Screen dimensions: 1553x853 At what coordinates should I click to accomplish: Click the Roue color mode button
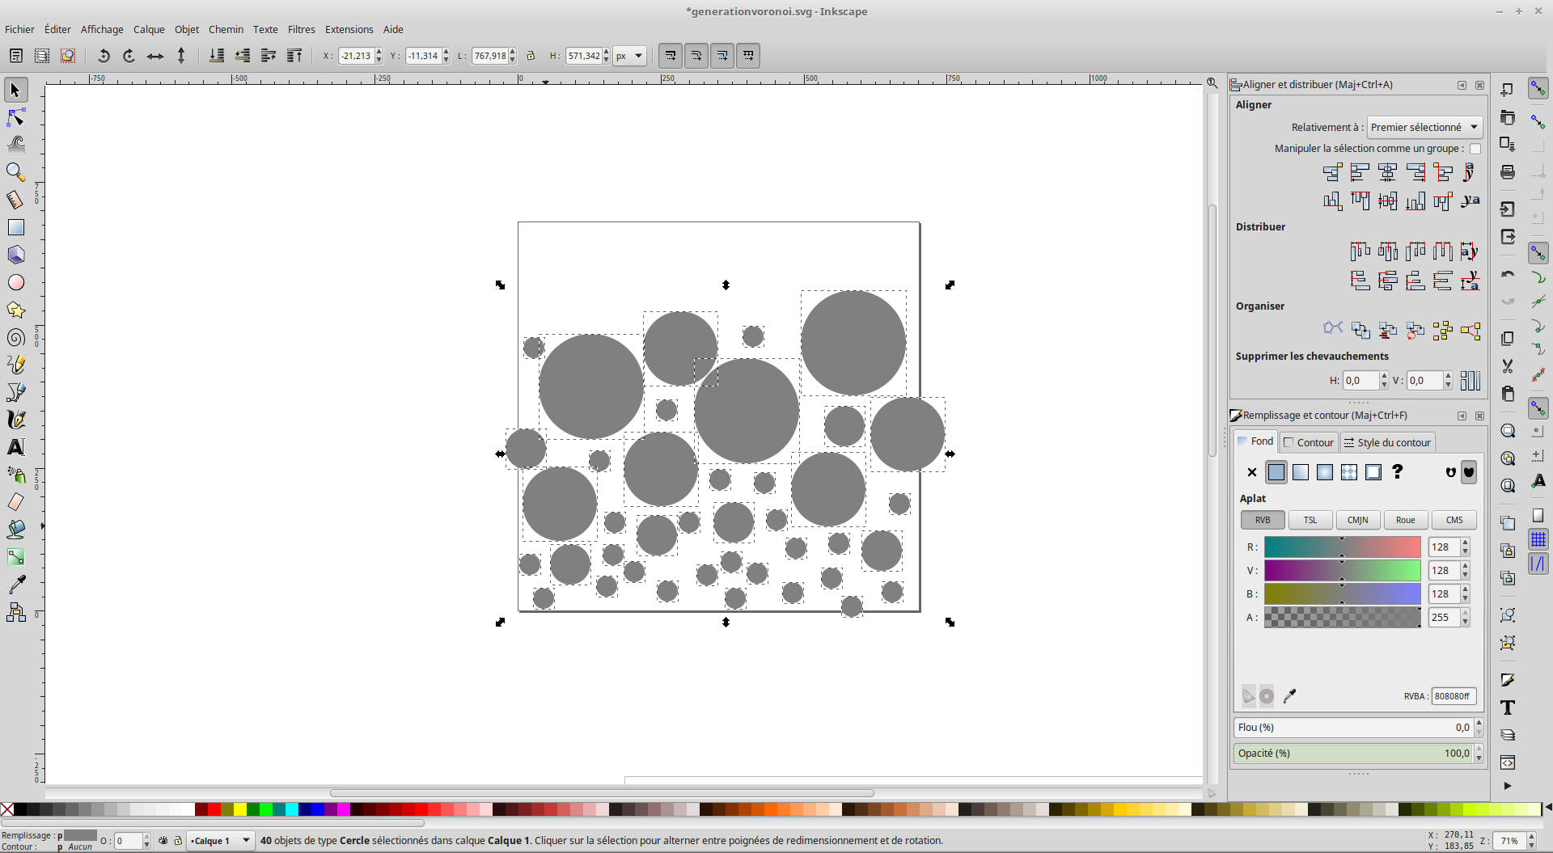(1406, 520)
